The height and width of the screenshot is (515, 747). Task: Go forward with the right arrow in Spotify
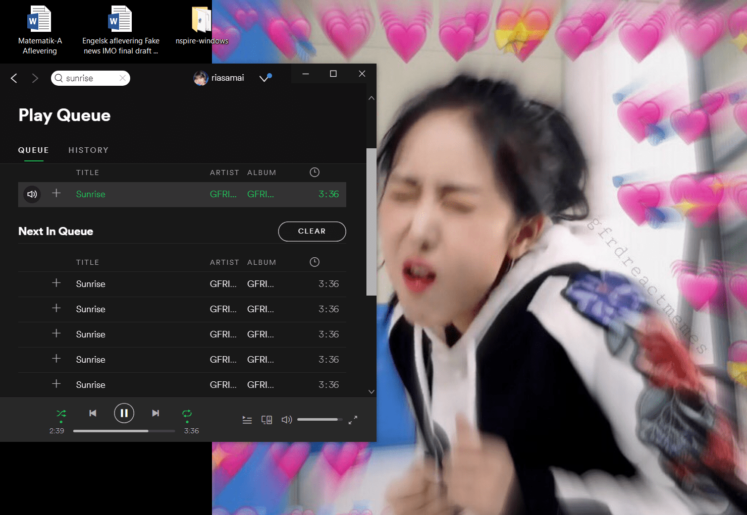35,78
